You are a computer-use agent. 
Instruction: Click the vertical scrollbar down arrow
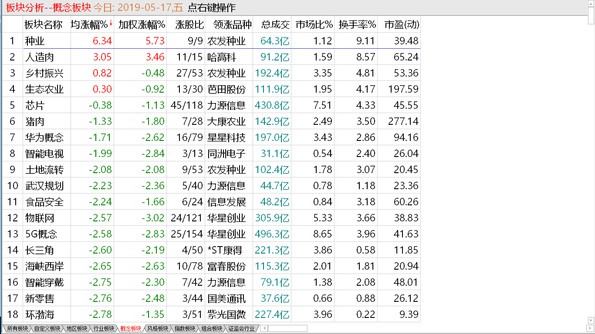pos(591,321)
